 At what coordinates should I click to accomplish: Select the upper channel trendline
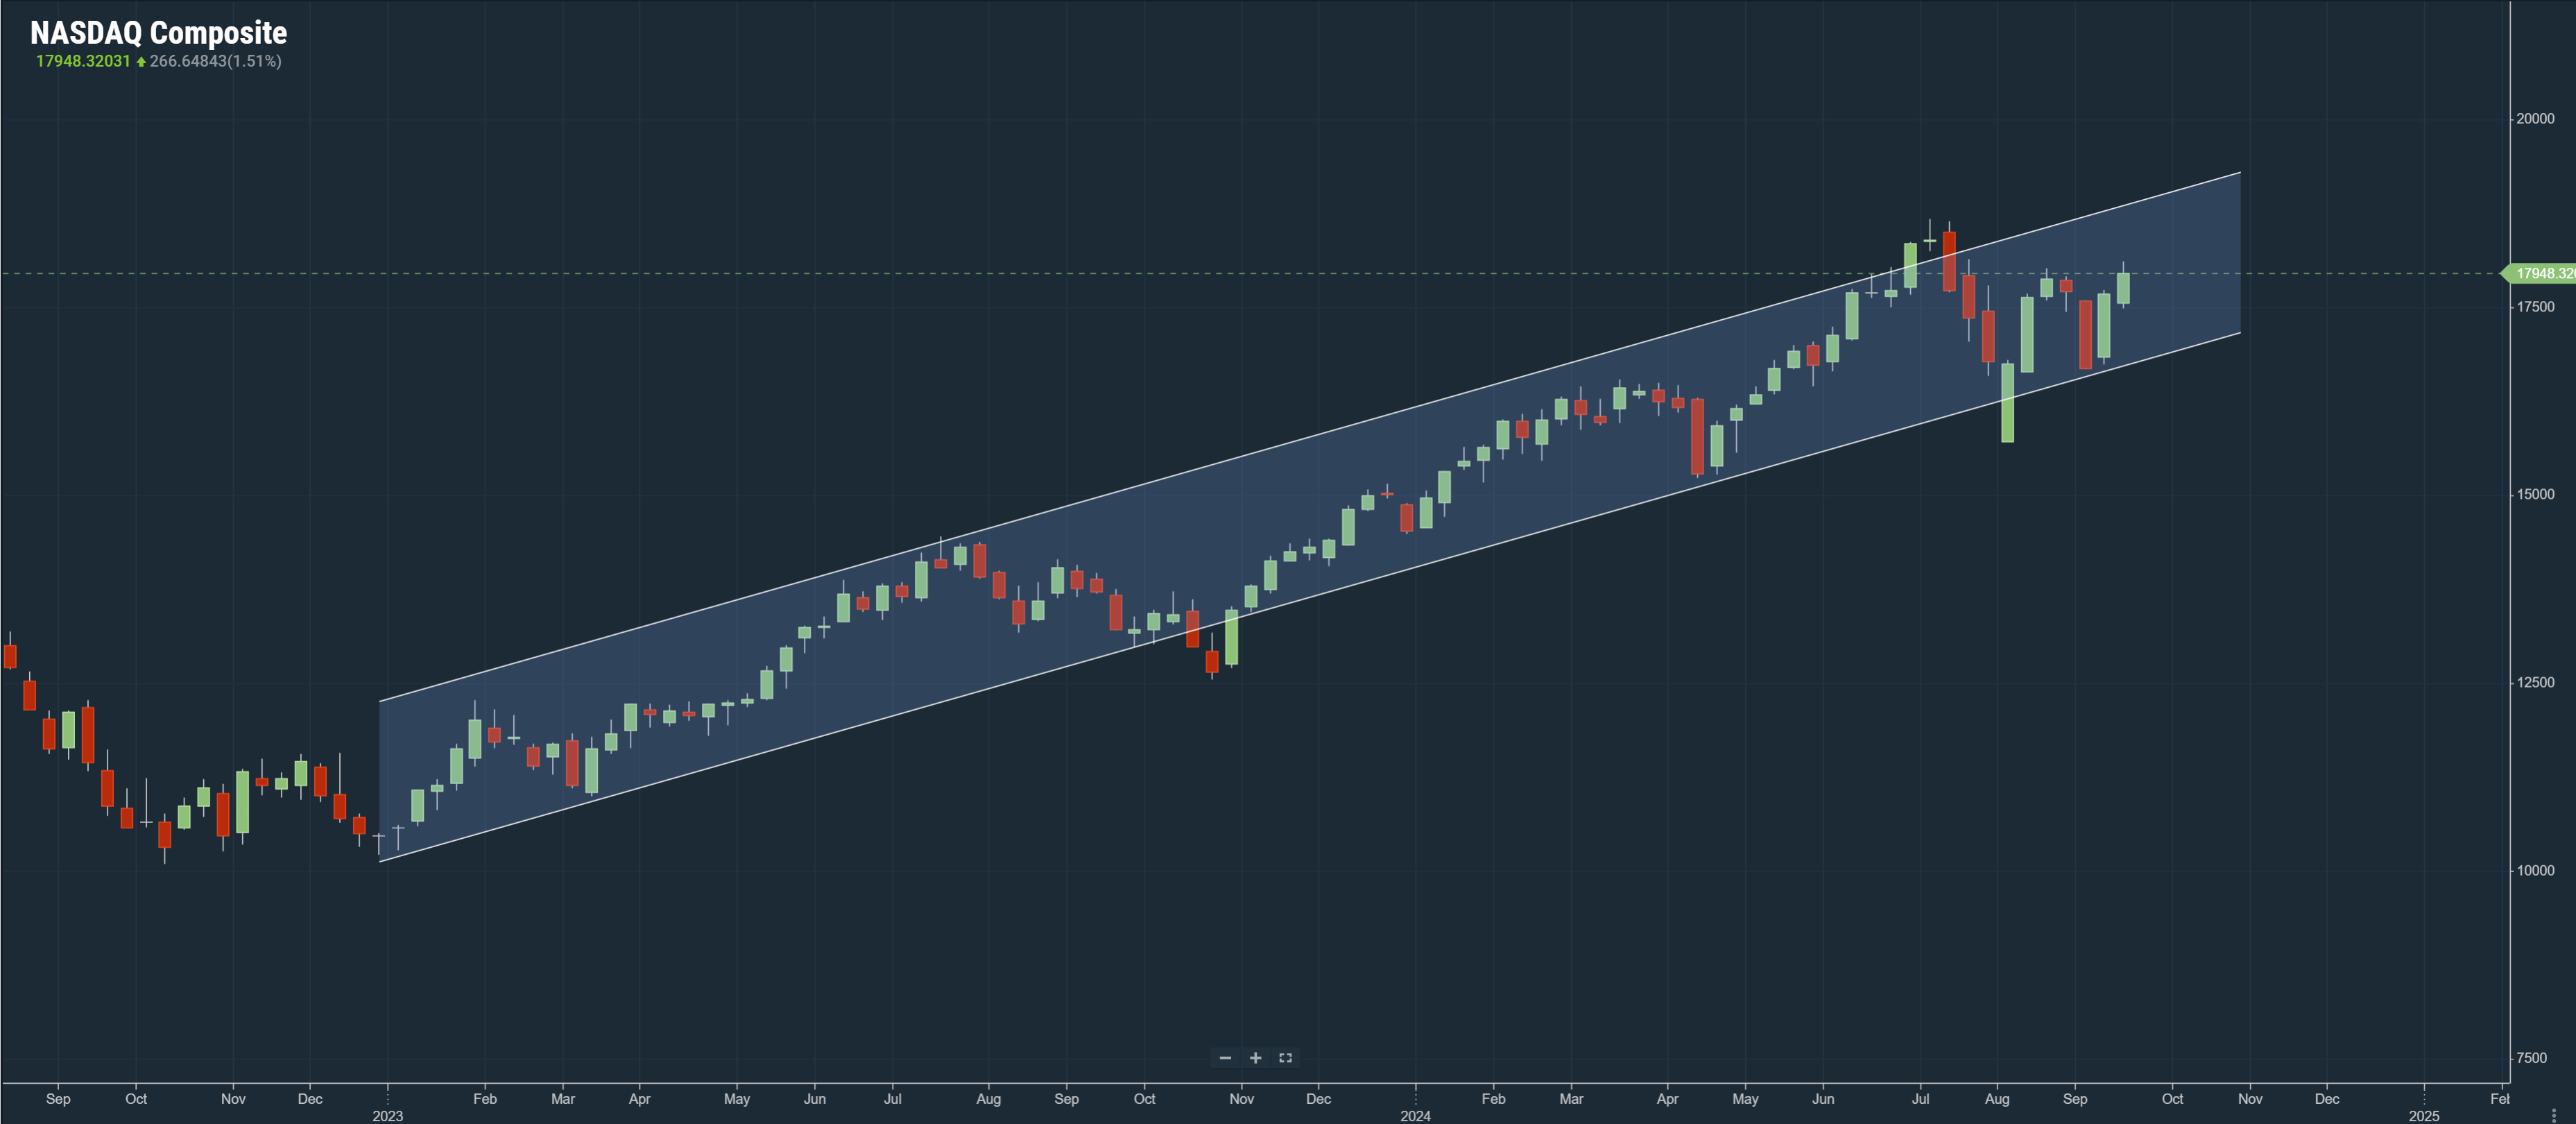(x=1300, y=441)
